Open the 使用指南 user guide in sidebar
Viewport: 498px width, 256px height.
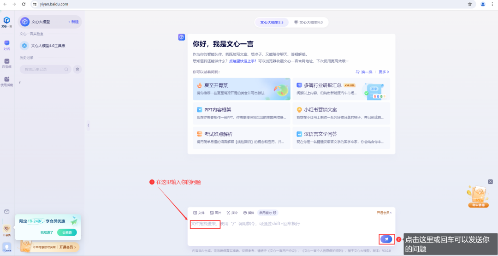tap(6, 81)
